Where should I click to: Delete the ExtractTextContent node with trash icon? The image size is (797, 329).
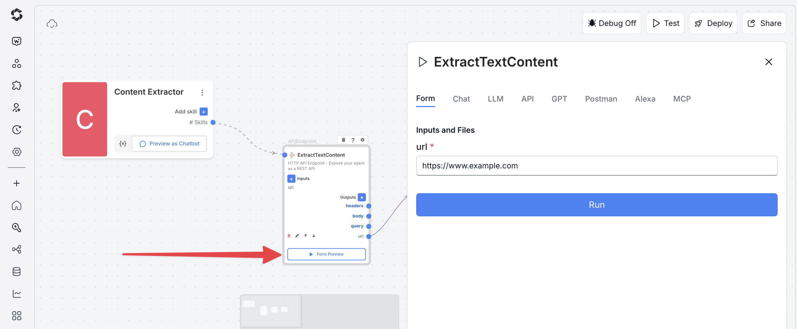[x=343, y=140]
